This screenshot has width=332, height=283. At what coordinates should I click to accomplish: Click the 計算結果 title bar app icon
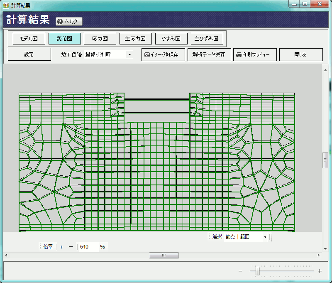pyautogui.click(x=6, y=5)
